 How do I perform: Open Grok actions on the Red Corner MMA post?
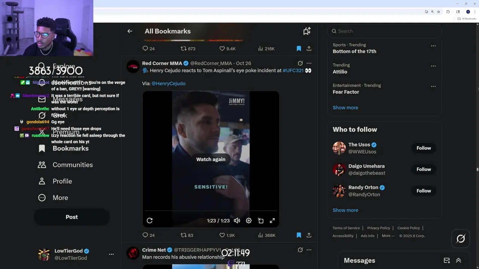pos(300,63)
